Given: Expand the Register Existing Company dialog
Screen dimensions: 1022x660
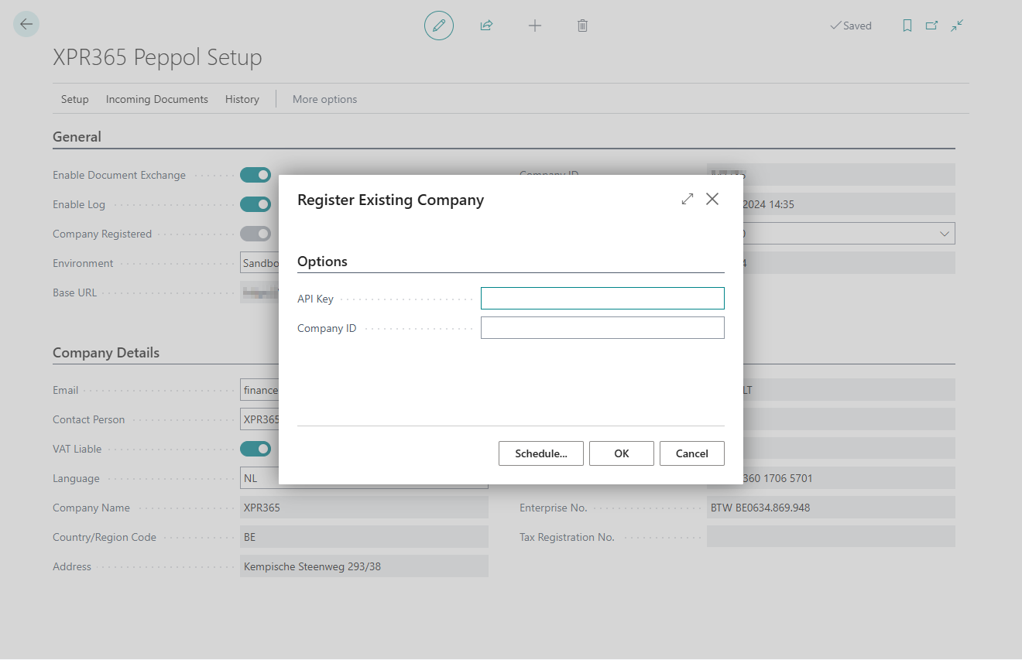Looking at the screenshot, I should click(688, 200).
